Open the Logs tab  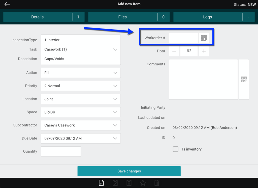208,17
